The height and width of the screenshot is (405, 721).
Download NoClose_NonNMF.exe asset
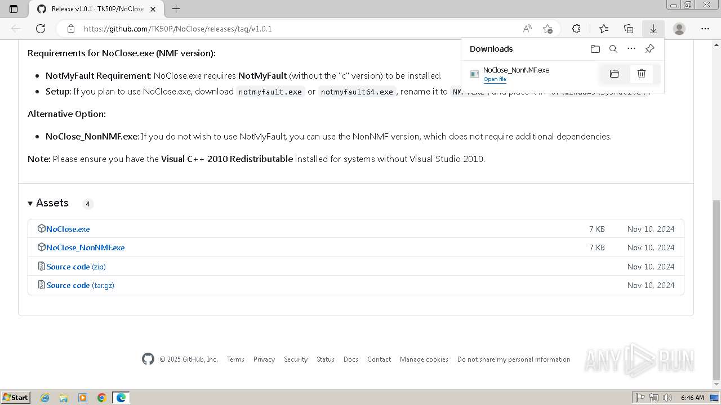[x=86, y=247]
